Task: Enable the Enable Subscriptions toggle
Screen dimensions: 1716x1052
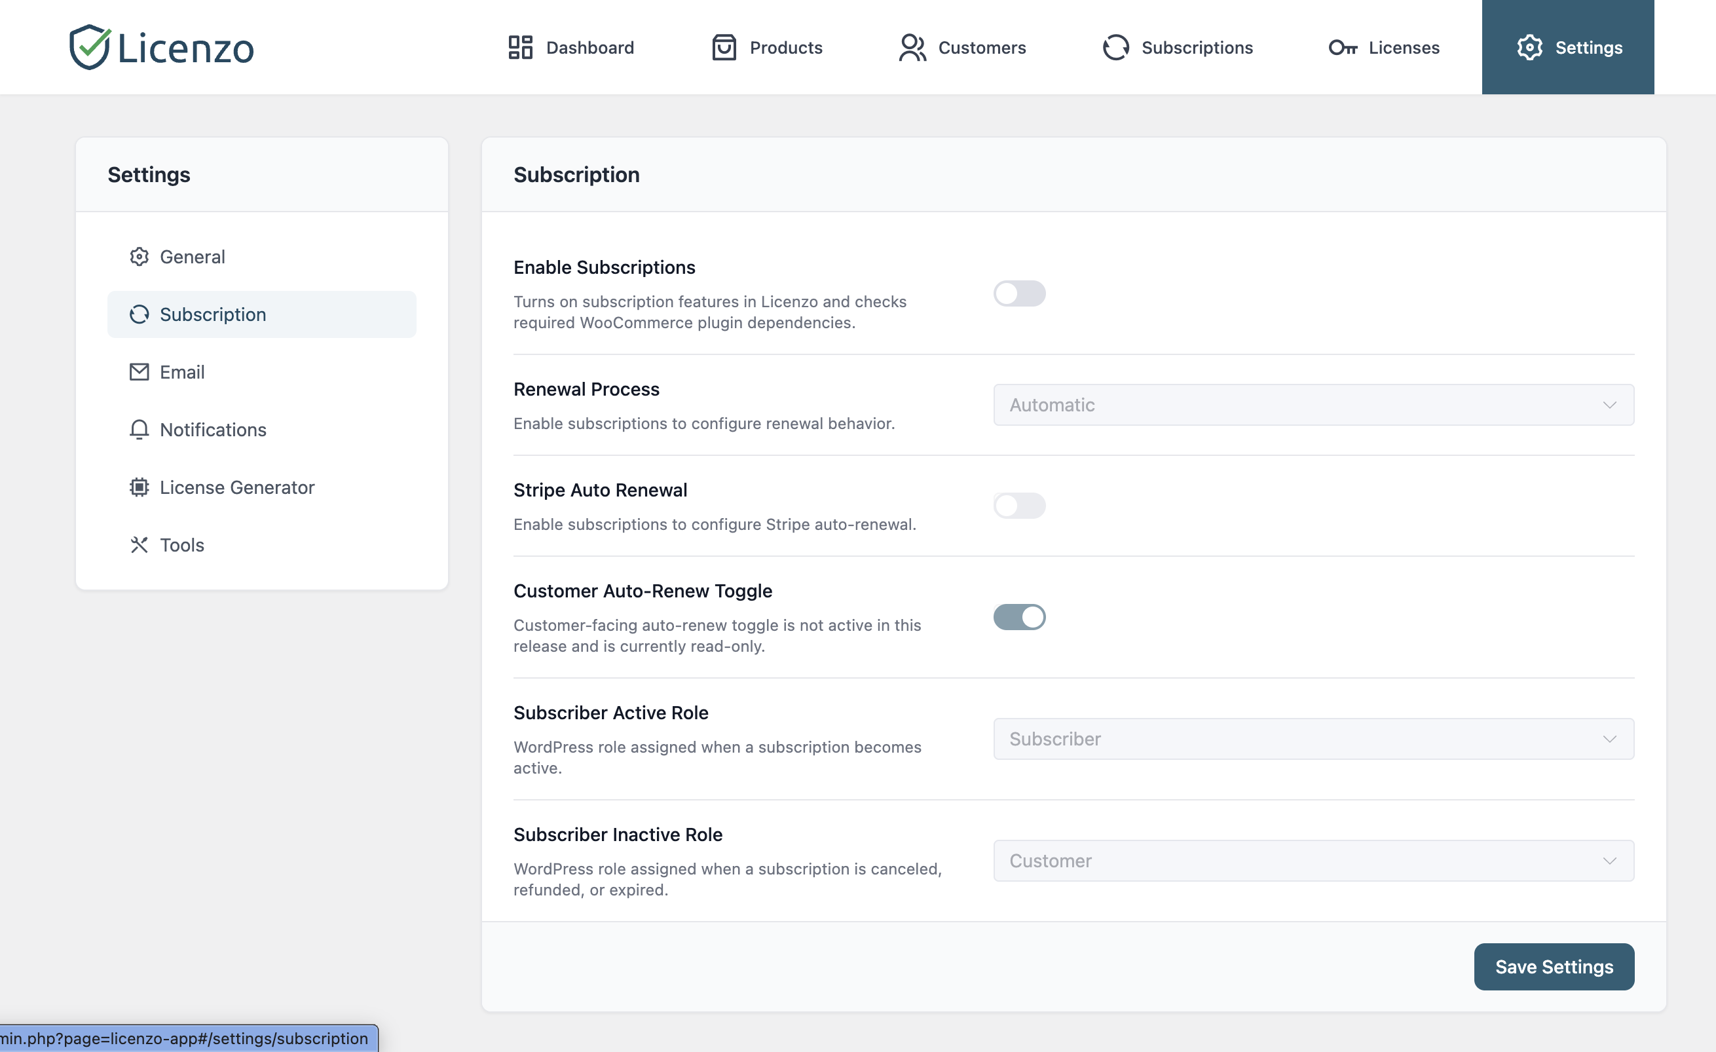Action: coord(1019,293)
